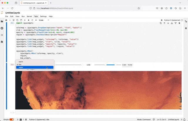Click the opacity readout value 0.99

88,65
